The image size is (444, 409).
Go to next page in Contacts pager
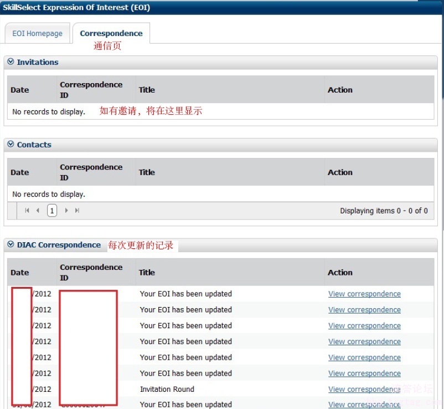tap(66, 211)
